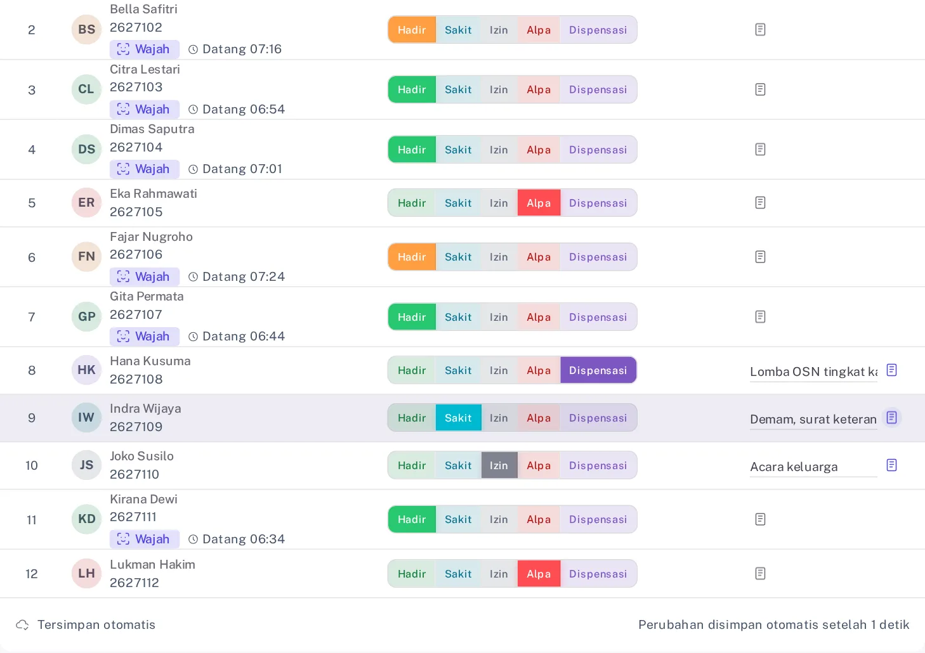Image resolution: width=925 pixels, height=653 pixels.
Task: Set Citra Lestari to Izin
Action: point(499,89)
